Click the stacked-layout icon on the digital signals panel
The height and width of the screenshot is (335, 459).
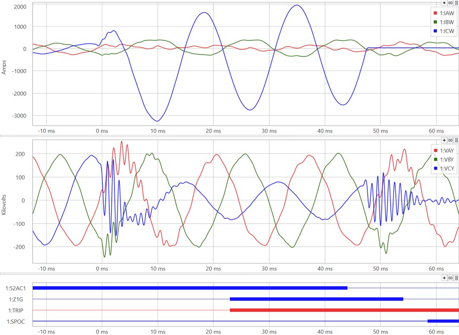coord(456,278)
